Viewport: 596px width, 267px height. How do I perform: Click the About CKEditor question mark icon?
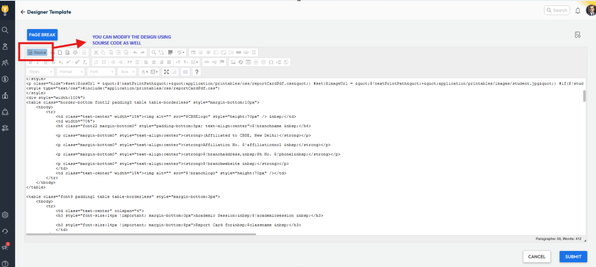197,72
